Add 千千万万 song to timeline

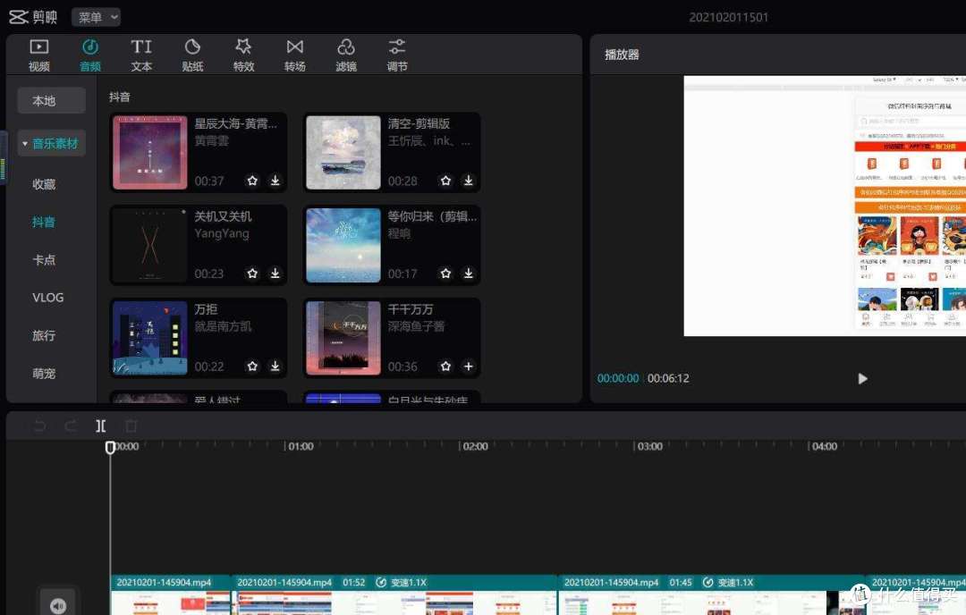tap(468, 366)
